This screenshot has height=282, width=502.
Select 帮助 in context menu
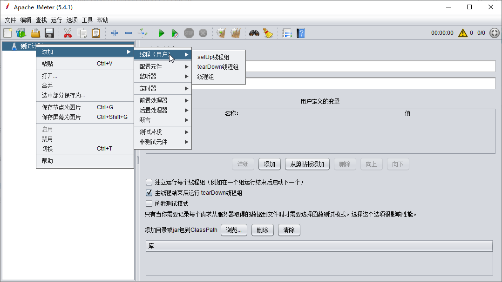click(85, 161)
